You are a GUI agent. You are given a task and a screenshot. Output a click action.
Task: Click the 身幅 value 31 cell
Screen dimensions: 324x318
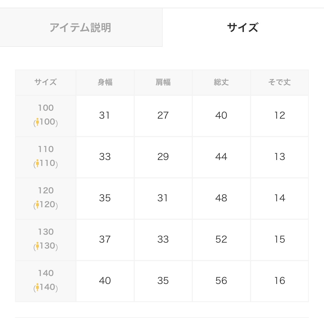click(105, 115)
